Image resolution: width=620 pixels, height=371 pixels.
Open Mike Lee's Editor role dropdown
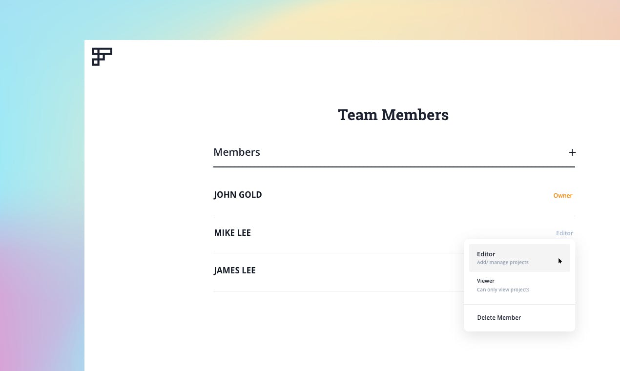tap(564, 233)
